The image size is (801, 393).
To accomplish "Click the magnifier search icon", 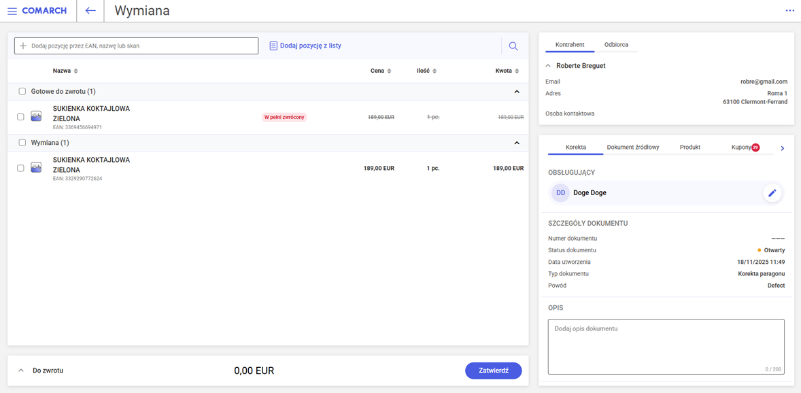I will [513, 46].
